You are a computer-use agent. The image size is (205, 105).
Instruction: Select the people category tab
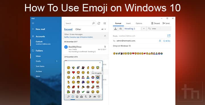click(x=81, y=96)
